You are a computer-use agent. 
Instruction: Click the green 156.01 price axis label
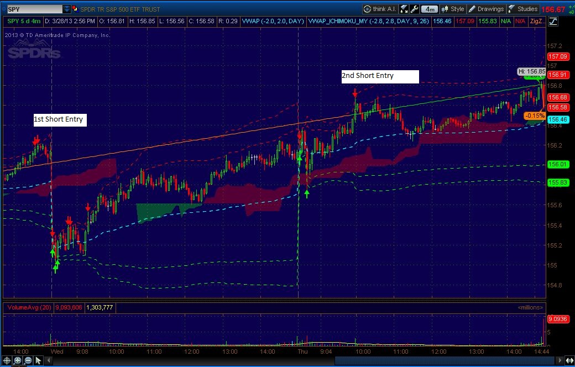(557, 165)
